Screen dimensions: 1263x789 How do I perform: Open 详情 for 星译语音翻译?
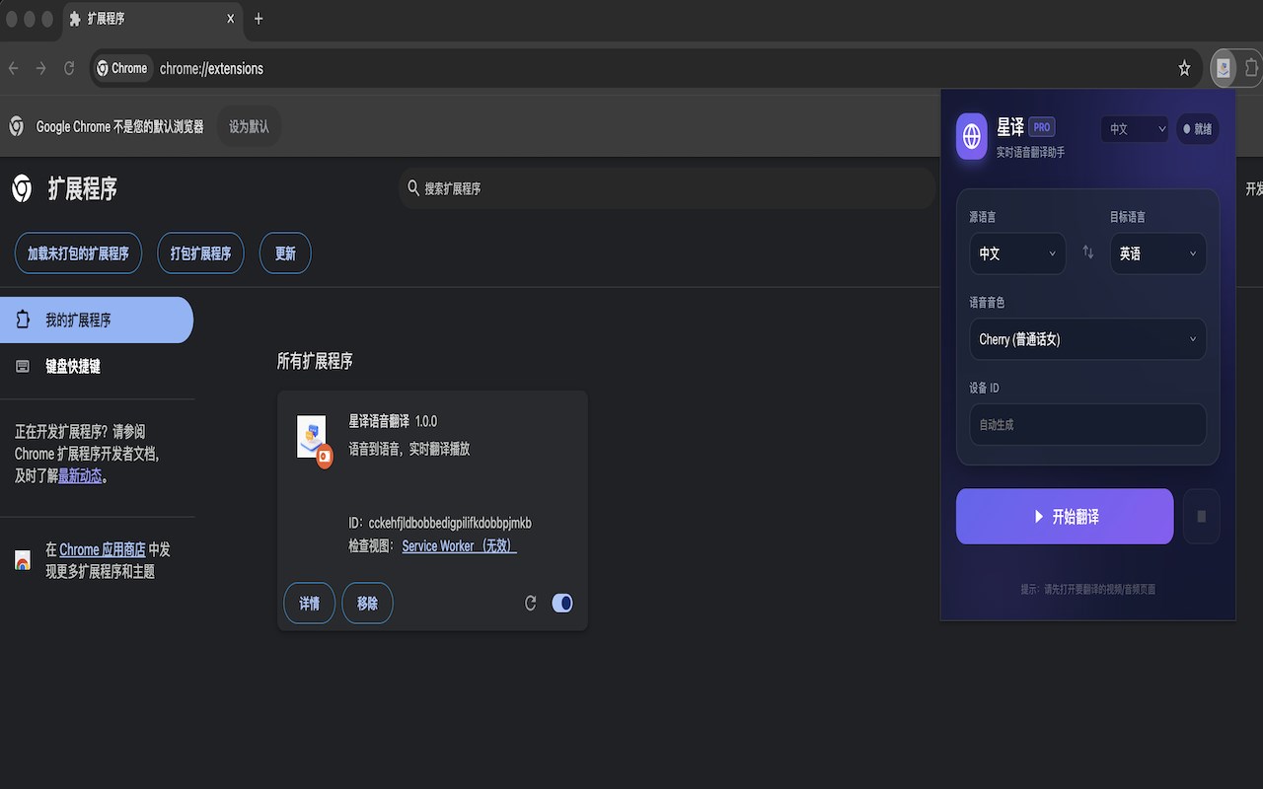click(309, 603)
